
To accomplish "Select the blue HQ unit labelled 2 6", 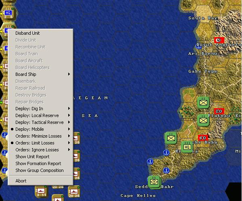I will [x=8, y=13].
